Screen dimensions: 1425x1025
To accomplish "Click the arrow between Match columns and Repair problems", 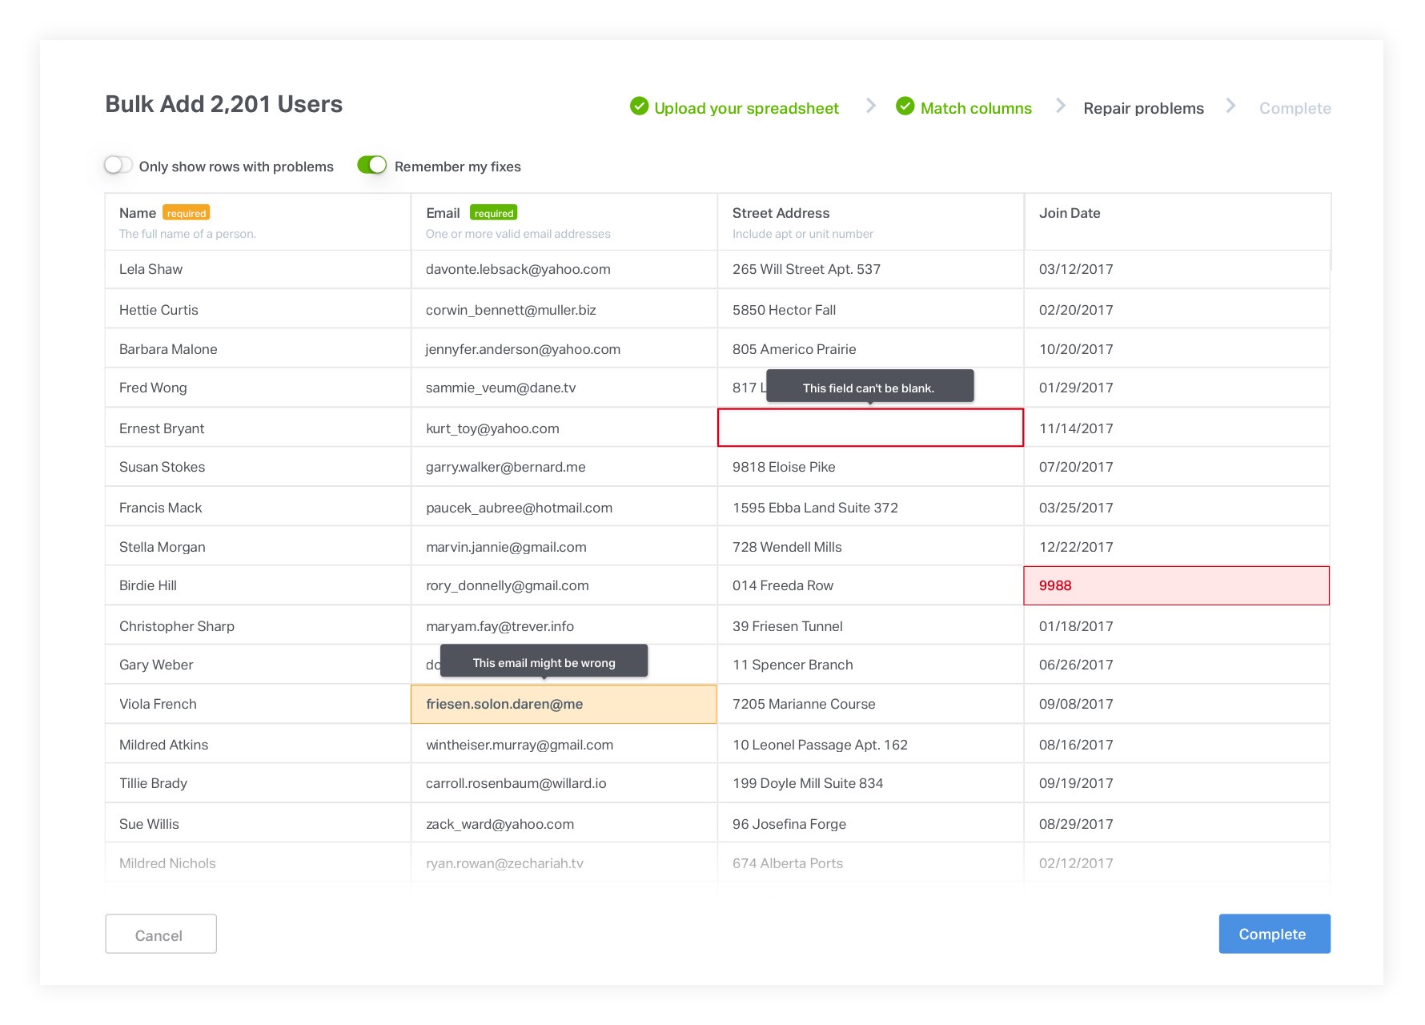I will click(1061, 106).
